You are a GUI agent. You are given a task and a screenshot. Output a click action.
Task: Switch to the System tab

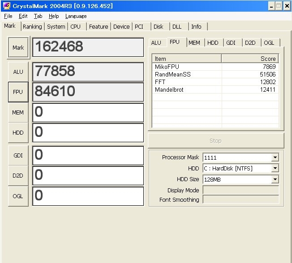pyautogui.click(x=56, y=27)
